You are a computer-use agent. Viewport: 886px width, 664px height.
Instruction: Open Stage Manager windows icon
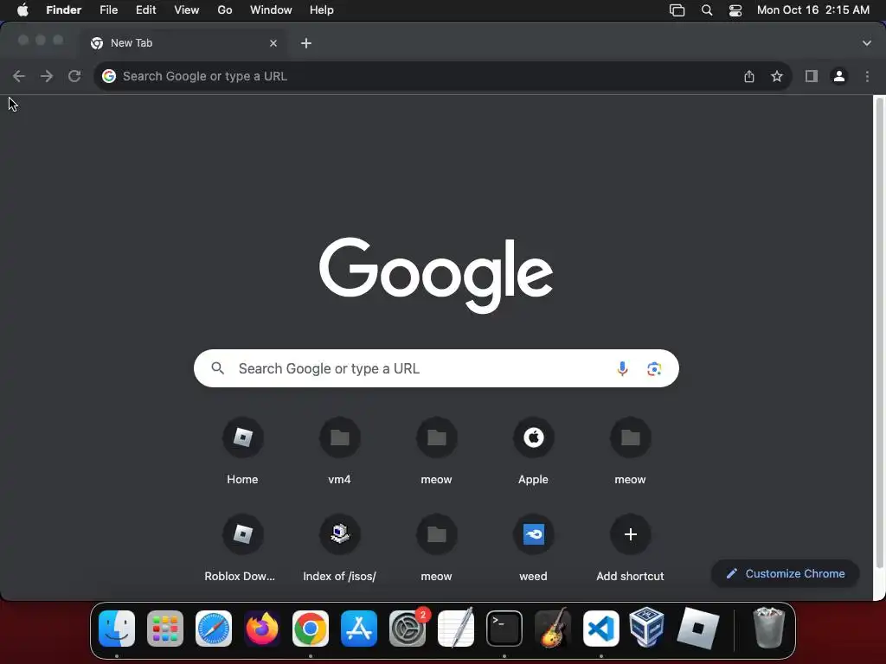pos(677,10)
